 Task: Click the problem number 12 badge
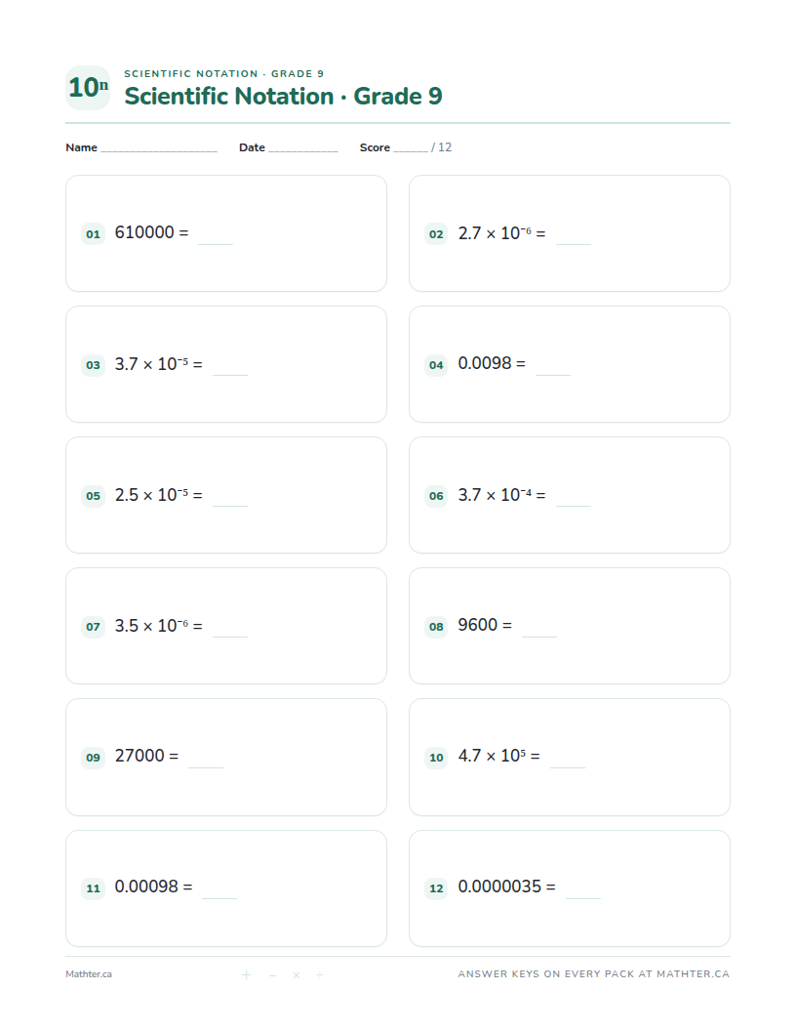(436, 888)
